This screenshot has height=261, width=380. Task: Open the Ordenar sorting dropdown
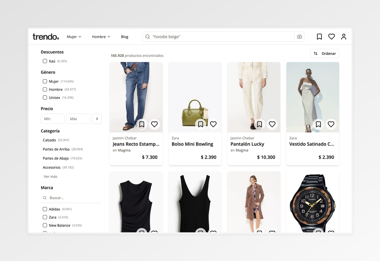pyautogui.click(x=325, y=53)
